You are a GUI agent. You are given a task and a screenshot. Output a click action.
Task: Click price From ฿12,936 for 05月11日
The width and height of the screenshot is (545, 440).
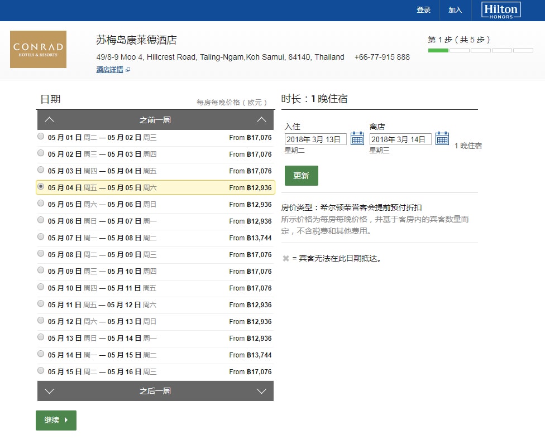[x=250, y=305]
